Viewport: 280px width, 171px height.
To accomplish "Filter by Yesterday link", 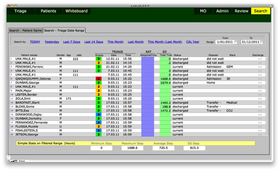I will pos(52,42).
